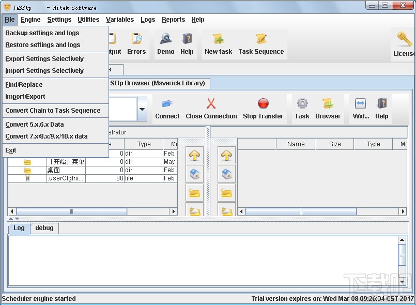Click right pane Size column header
Viewport: 416px width, 305px height.
coord(334,144)
